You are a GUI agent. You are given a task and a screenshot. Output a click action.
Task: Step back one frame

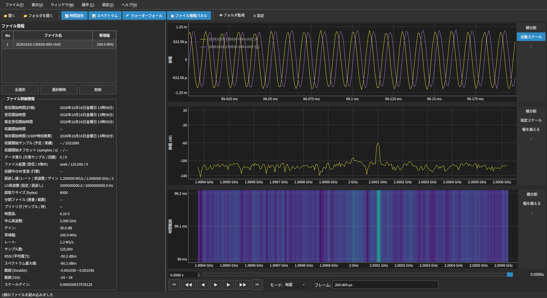(203, 285)
